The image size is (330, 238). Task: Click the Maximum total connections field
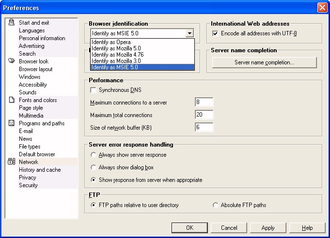click(x=204, y=115)
